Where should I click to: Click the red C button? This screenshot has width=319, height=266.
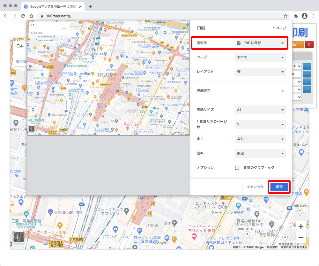[309, 44]
